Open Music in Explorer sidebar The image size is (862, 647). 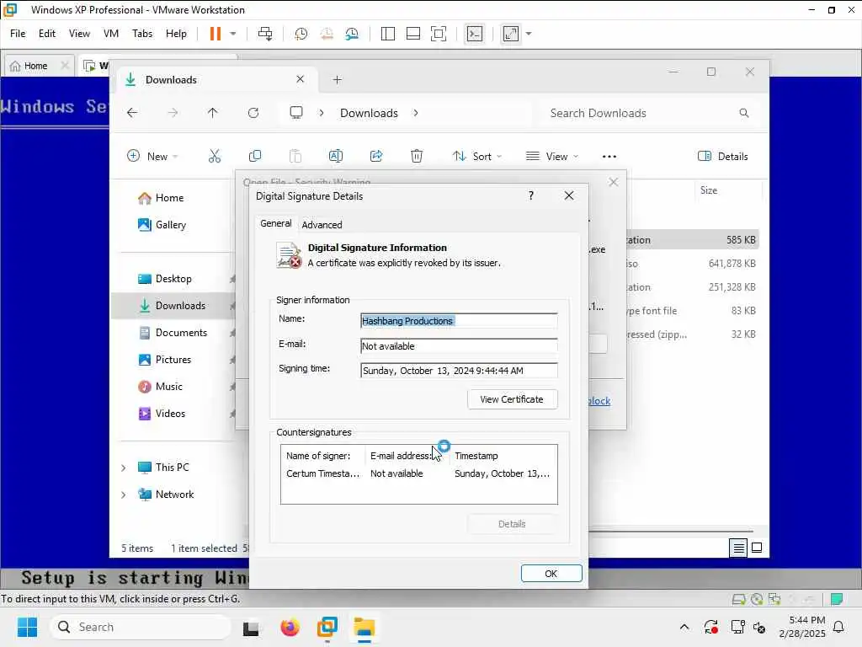[168, 387]
